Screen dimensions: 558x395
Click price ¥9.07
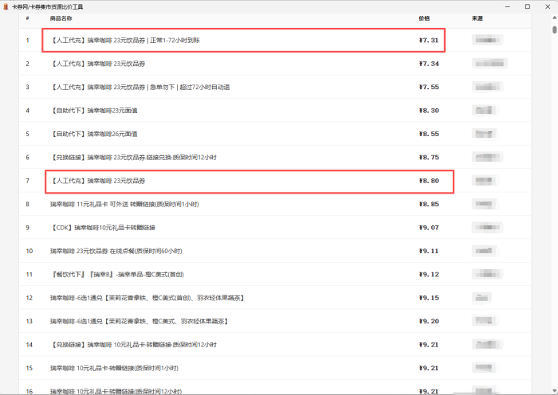429,228
